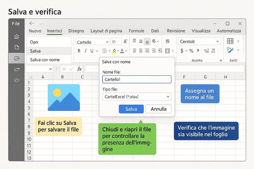Expand the font color dropdown arrow

(126, 51)
